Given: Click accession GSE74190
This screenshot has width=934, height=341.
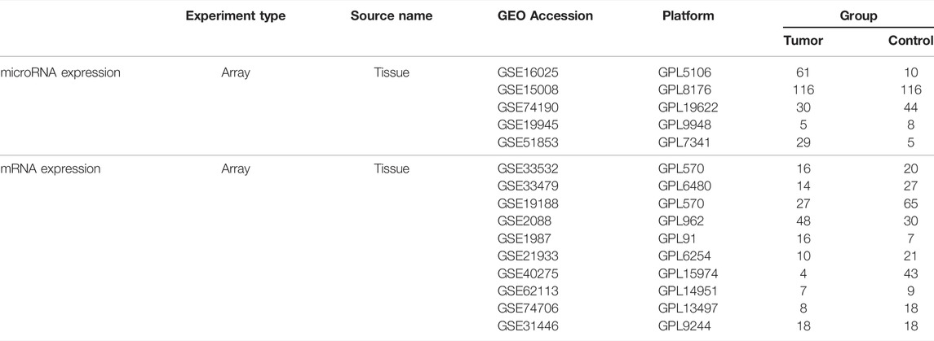Looking at the screenshot, I should coord(529,107).
